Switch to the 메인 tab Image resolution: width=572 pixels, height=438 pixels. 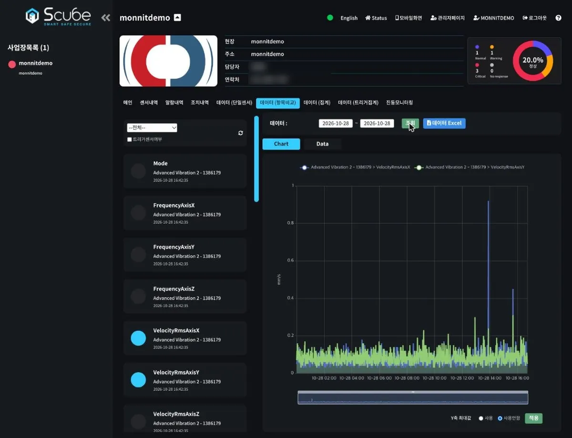(128, 103)
